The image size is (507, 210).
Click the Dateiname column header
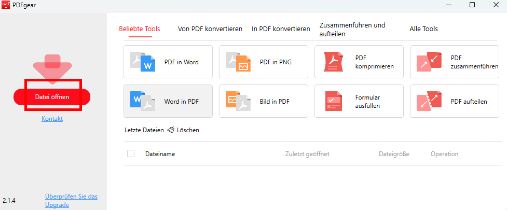tap(160, 154)
